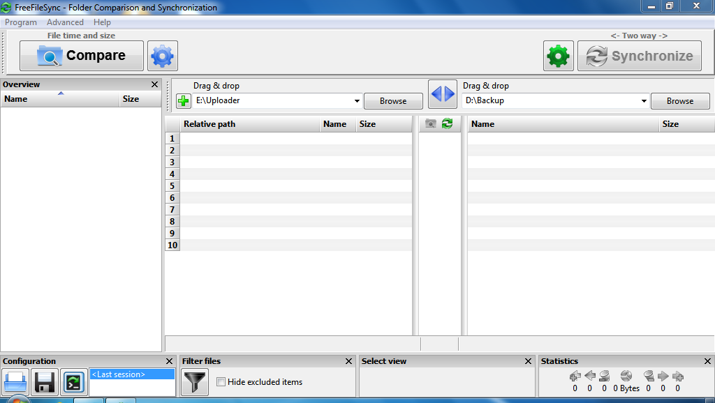Click right grid Size column header

point(687,124)
